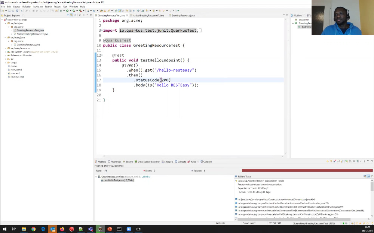Open Google Chrome from the taskbar
This screenshot has height=233, width=374.
point(33,229)
